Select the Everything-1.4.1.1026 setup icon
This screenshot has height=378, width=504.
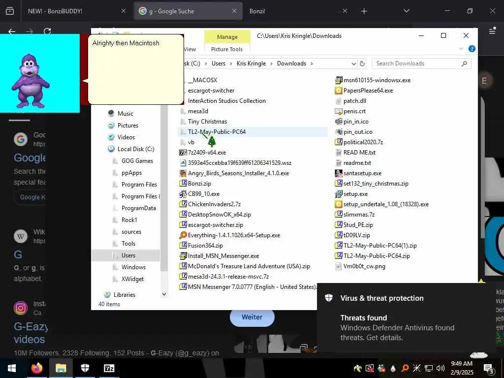click(x=183, y=235)
